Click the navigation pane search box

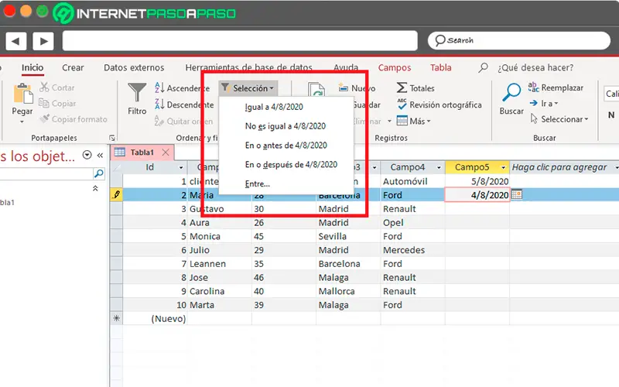pyautogui.click(x=46, y=173)
